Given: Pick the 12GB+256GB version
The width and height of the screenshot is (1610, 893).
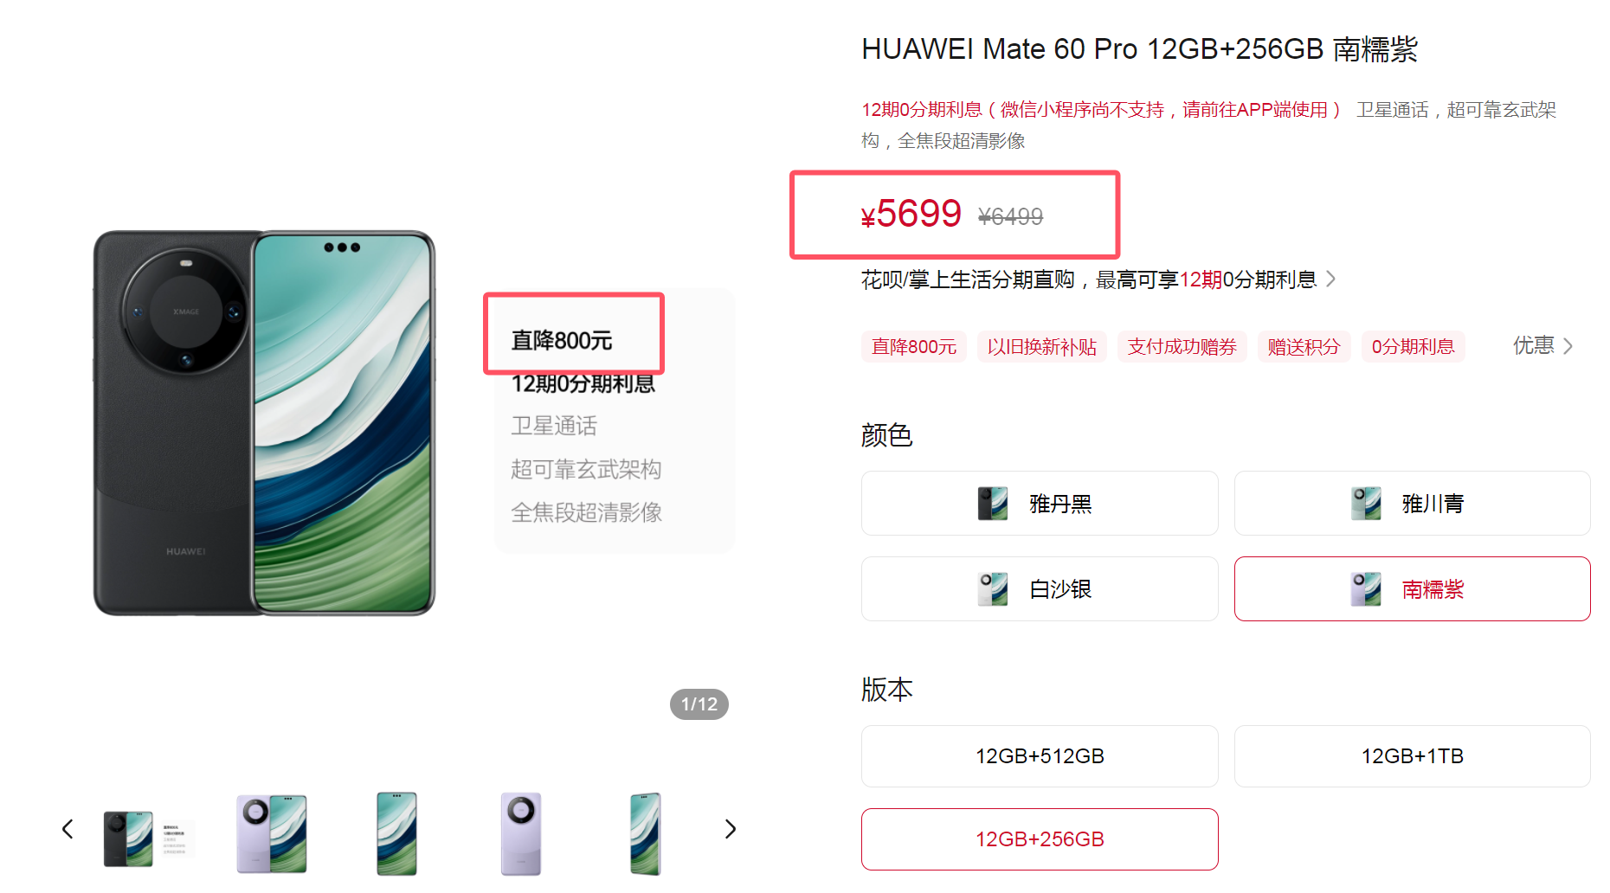Looking at the screenshot, I should point(1040,839).
